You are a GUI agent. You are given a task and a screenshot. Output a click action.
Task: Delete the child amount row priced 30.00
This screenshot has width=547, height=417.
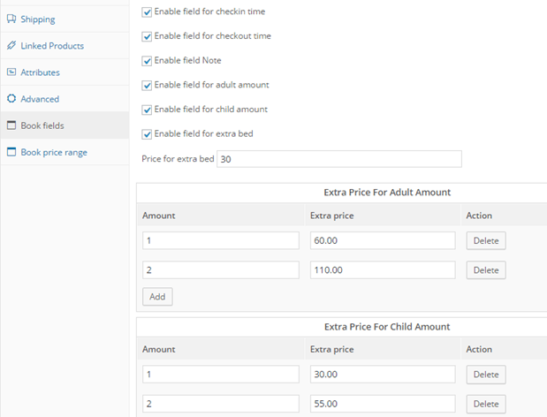point(485,375)
